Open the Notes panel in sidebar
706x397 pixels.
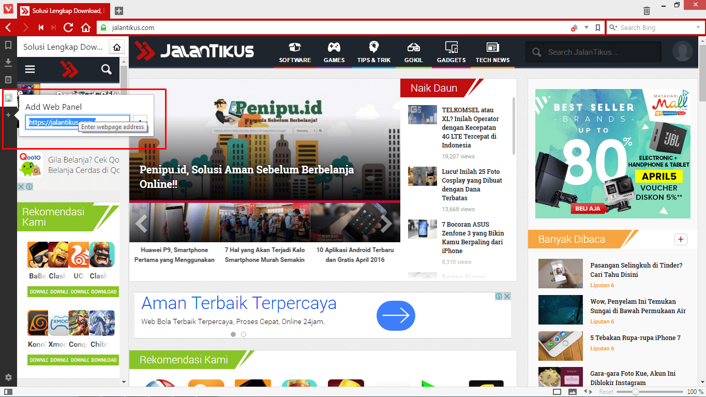tap(8, 80)
